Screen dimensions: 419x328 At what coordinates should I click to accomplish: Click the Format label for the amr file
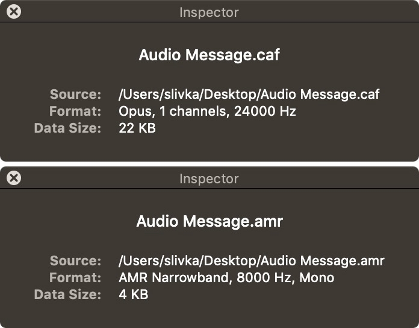pos(75,277)
